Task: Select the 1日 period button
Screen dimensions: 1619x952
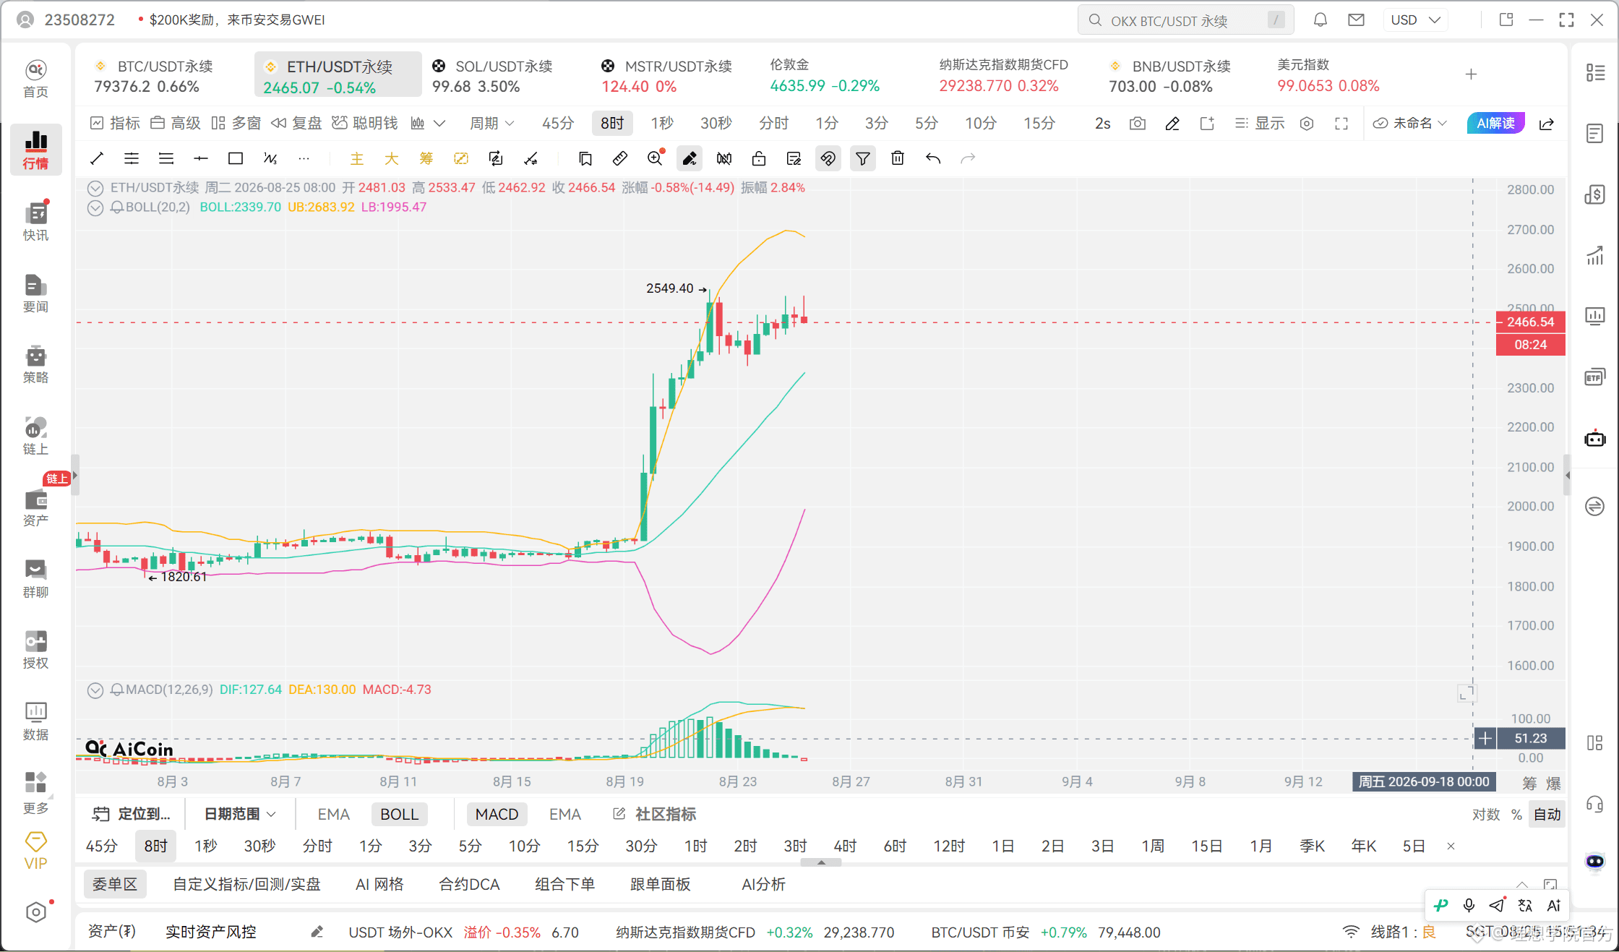Action: [1003, 846]
